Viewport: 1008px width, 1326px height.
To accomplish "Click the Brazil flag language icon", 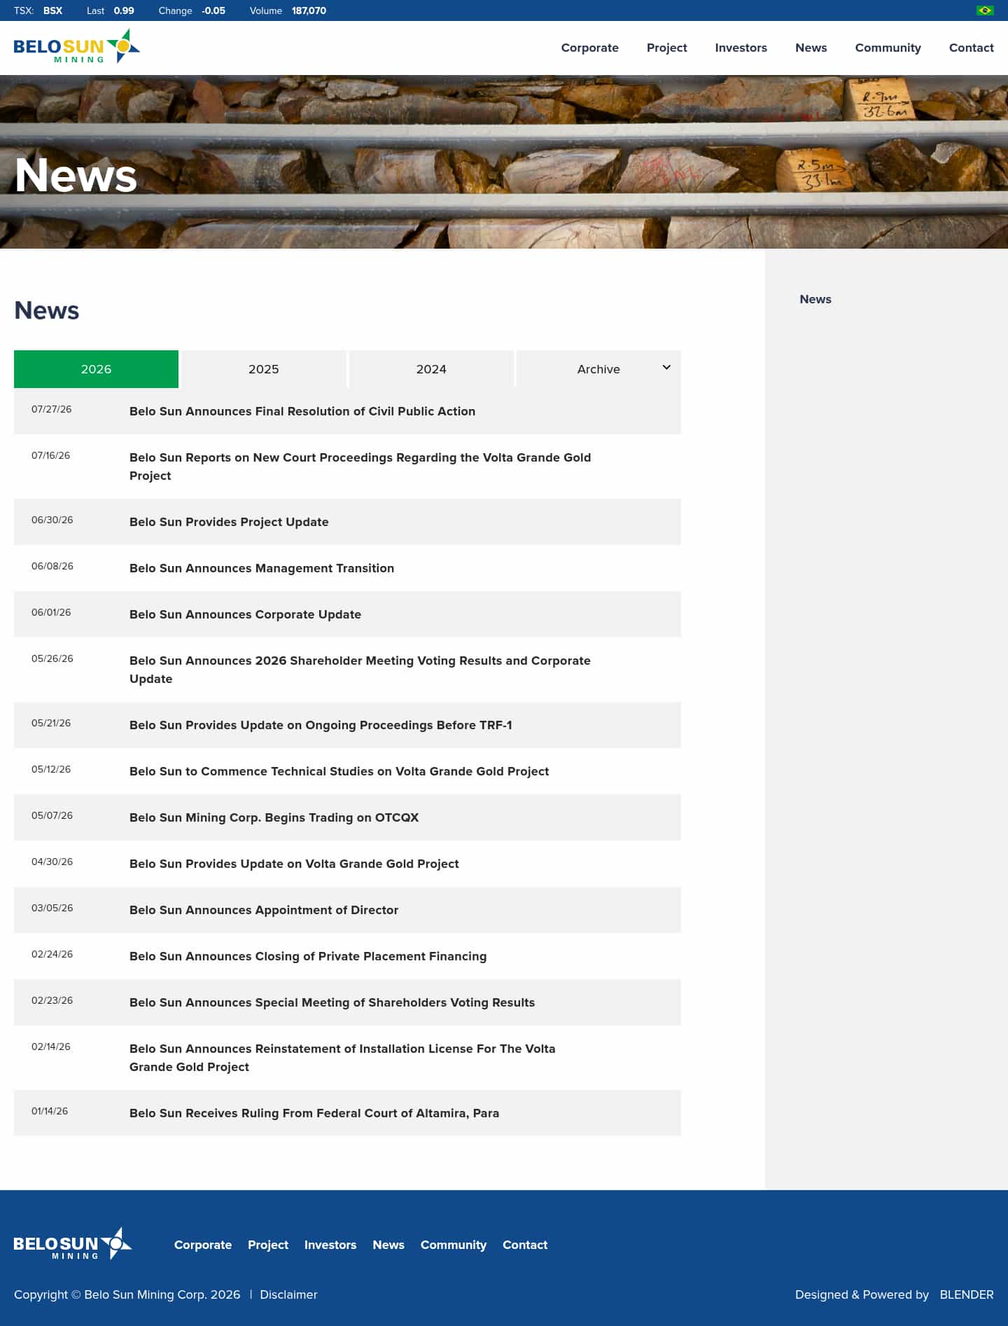I will [x=985, y=11].
